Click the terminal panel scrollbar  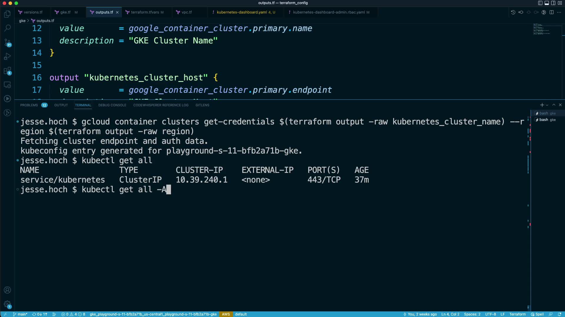pos(529,205)
